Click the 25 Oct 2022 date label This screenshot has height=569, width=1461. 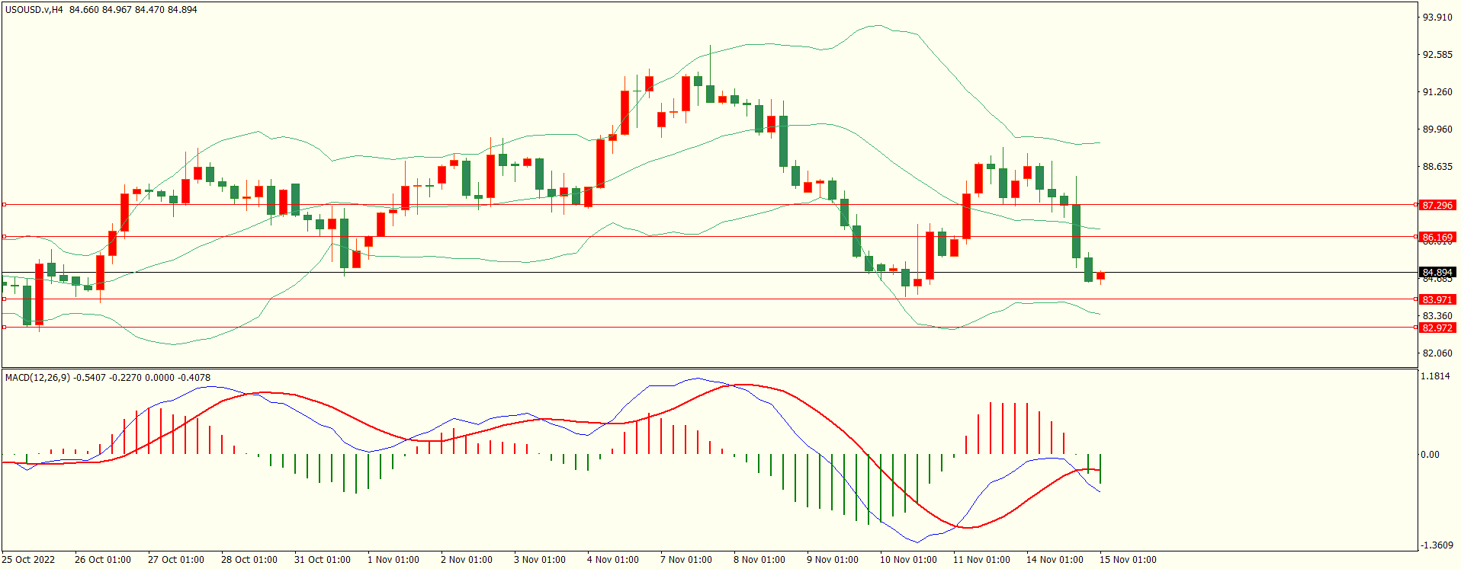[x=28, y=559]
